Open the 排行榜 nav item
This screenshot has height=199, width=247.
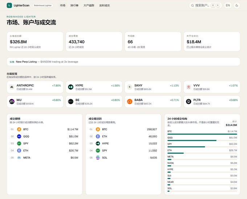point(74,5)
